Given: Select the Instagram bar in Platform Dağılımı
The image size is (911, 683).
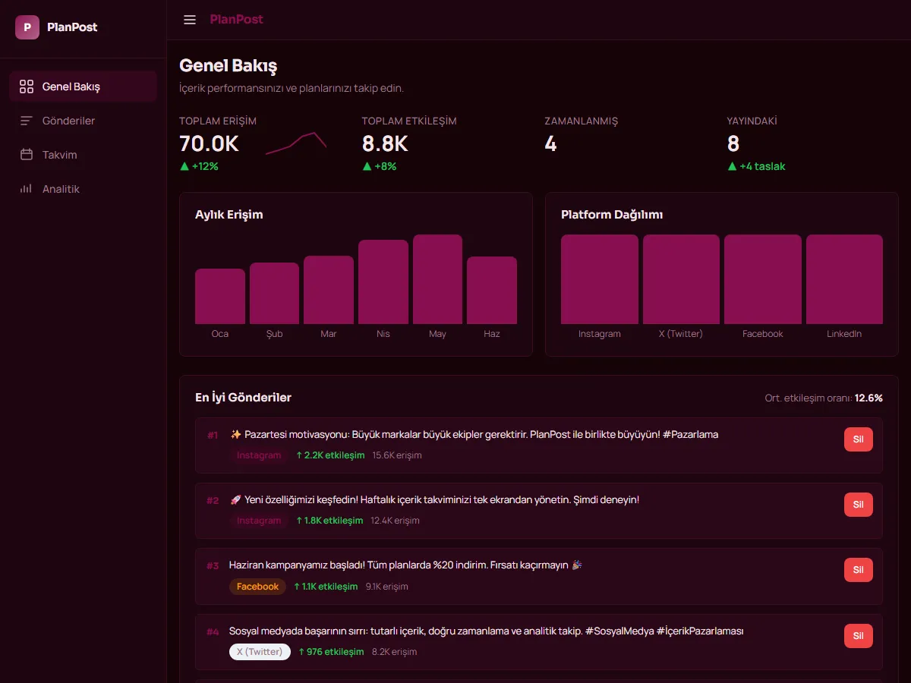Looking at the screenshot, I should 600,279.
